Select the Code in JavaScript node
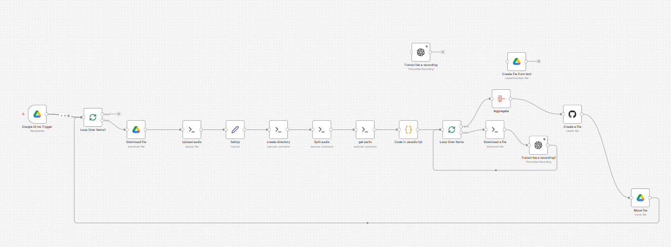The image size is (671, 247). [x=408, y=130]
